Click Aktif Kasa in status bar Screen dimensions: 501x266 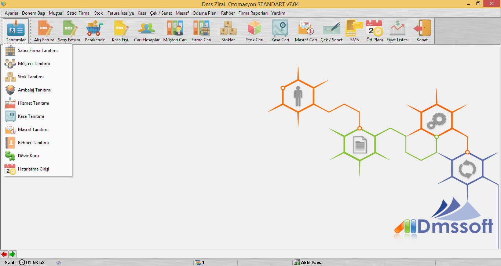click(311, 262)
